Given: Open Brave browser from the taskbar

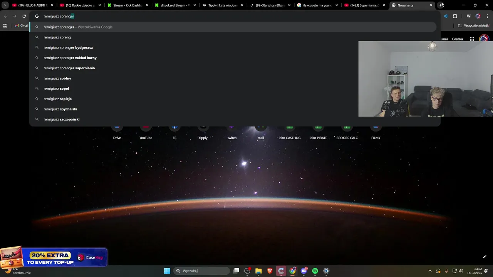Looking at the screenshot, I should [x=270, y=271].
